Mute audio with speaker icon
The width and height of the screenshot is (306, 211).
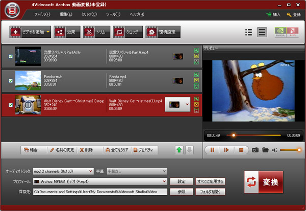(275, 150)
